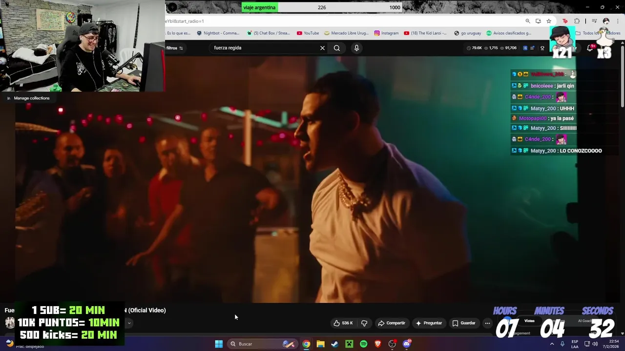The height and width of the screenshot is (351, 625).
Task: Click Manage collections label
Action: pos(32,98)
